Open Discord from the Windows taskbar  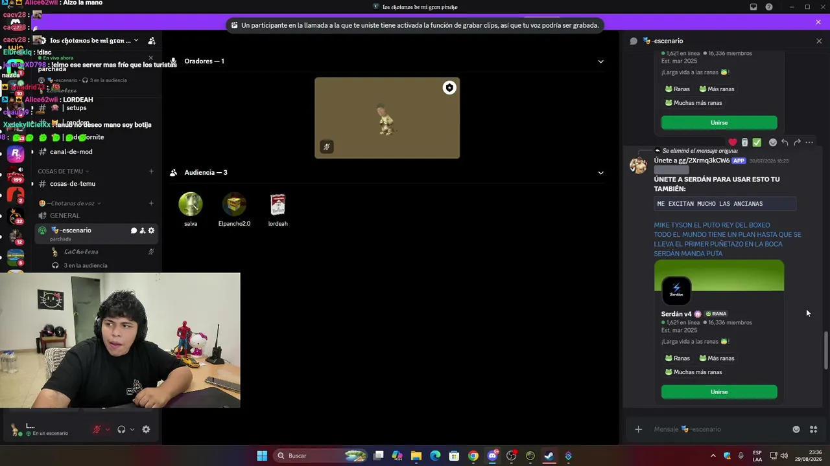[492, 456]
